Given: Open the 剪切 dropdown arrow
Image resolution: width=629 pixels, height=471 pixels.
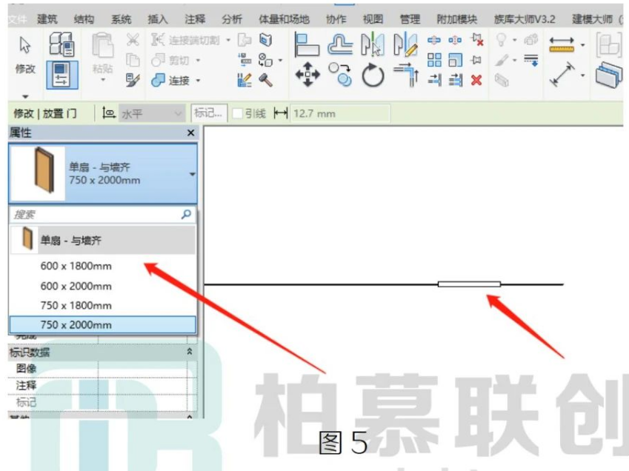Looking at the screenshot, I should pos(198,61).
